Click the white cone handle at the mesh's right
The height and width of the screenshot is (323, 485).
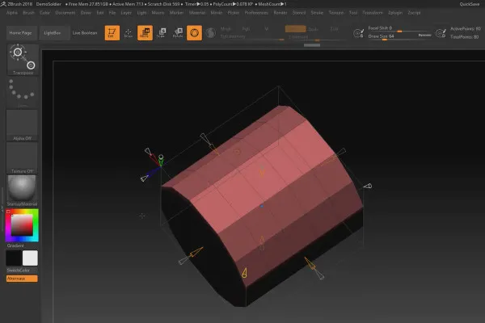[368, 186]
